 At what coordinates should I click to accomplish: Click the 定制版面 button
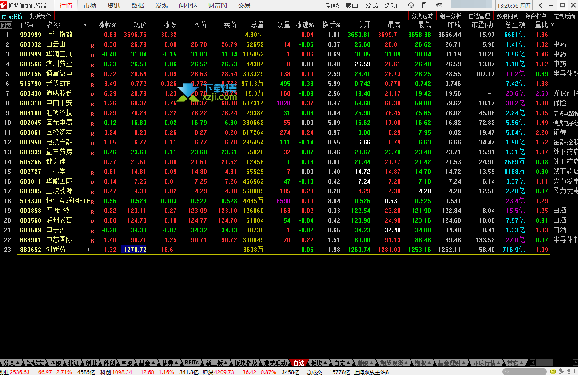tap(564, 16)
